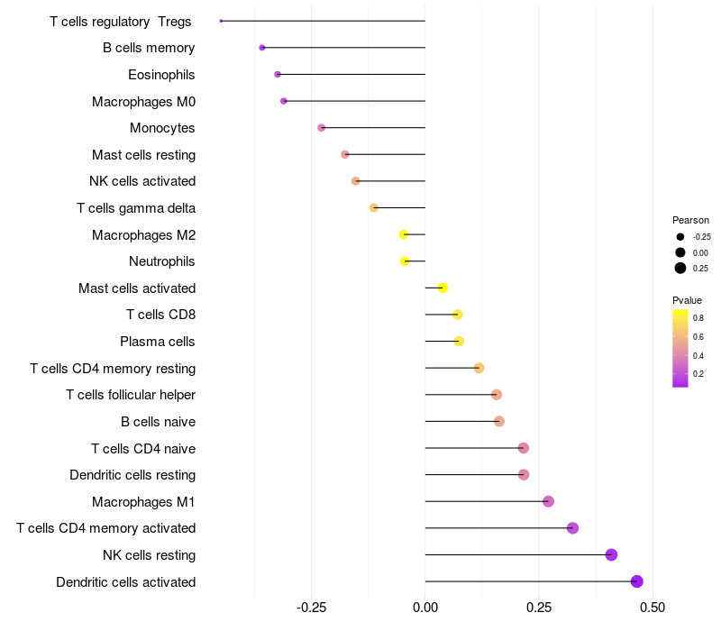721x631 pixels.
Task: Click the T cells gamma delta dot
Action: (374, 208)
